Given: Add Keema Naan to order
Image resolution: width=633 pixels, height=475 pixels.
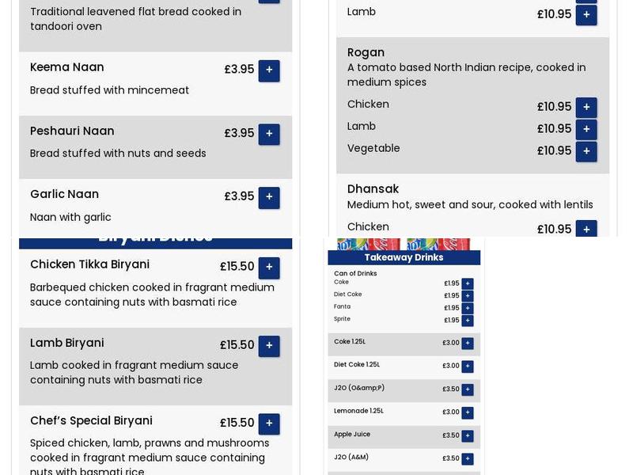Looking at the screenshot, I should tap(269, 70).
